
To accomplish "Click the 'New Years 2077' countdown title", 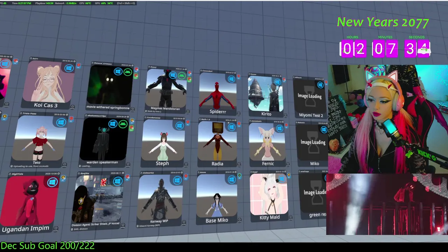I will tap(383, 22).
